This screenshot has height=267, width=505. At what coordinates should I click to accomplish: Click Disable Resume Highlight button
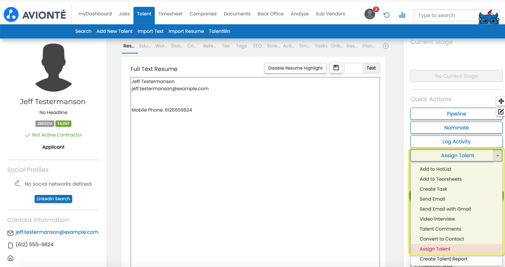(x=295, y=68)
